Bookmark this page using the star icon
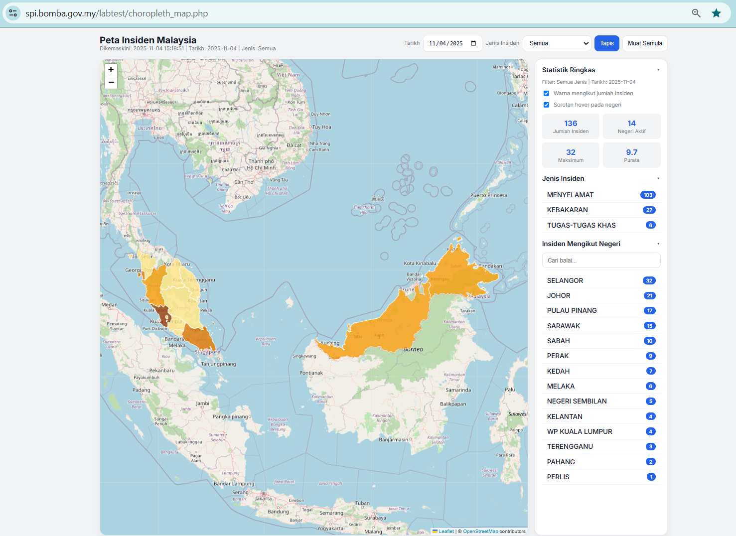Image resolution: width=736 pixels, height=536 pixels. click(x=717, y=13)
